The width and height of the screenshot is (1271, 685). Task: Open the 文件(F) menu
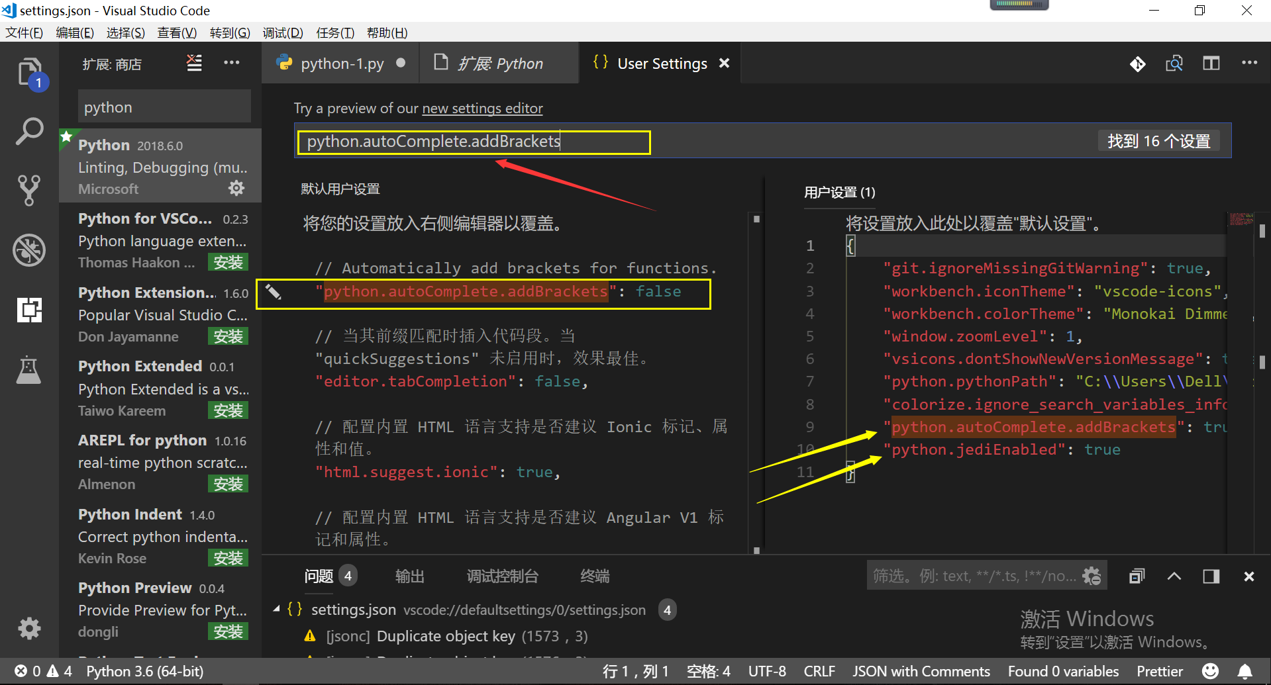point(25,32)
